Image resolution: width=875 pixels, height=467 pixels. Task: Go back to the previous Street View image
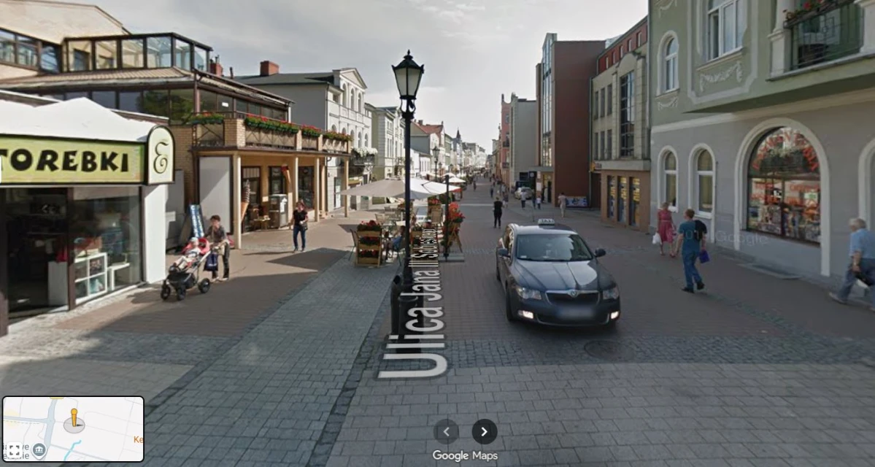pos(447,431)
